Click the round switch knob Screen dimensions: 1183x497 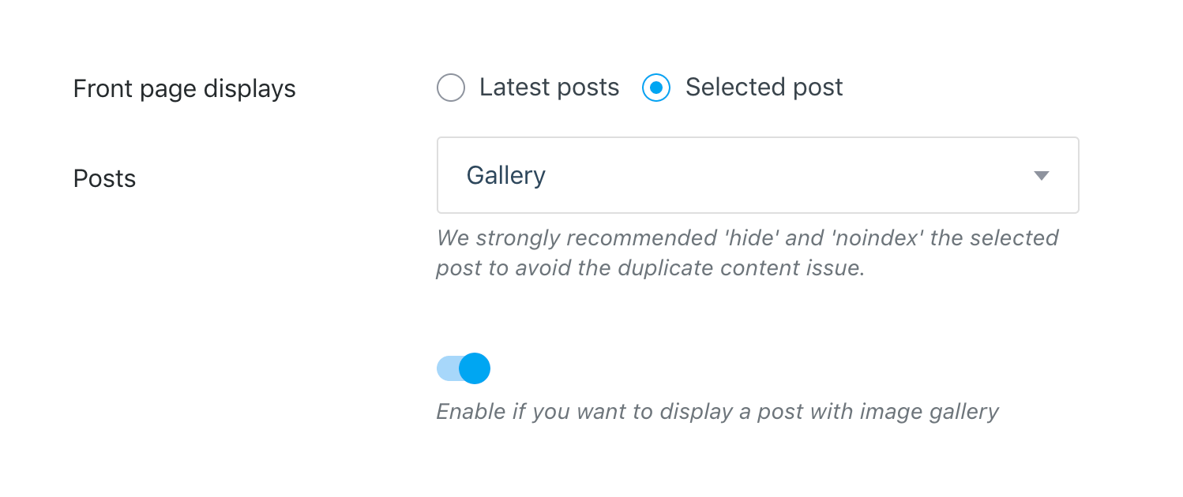[474, 368]
